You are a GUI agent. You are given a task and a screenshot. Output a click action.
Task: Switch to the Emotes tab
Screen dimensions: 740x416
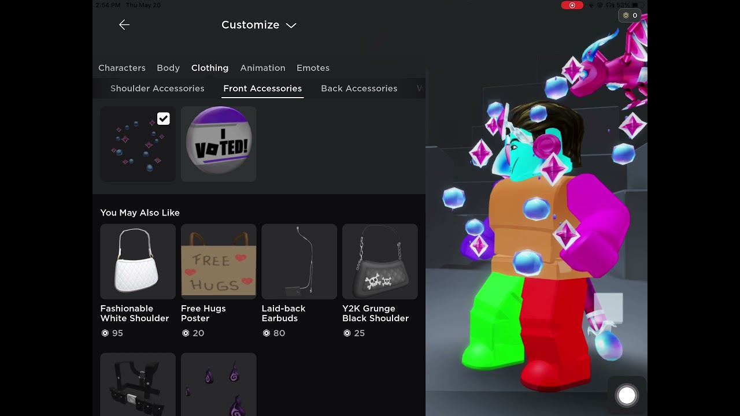pyautogui.click(x=313, y=68)
